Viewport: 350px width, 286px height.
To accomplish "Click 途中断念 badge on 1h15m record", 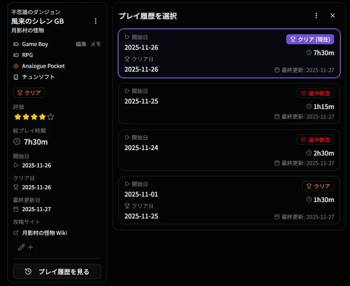I will click(x=315, y=93).
